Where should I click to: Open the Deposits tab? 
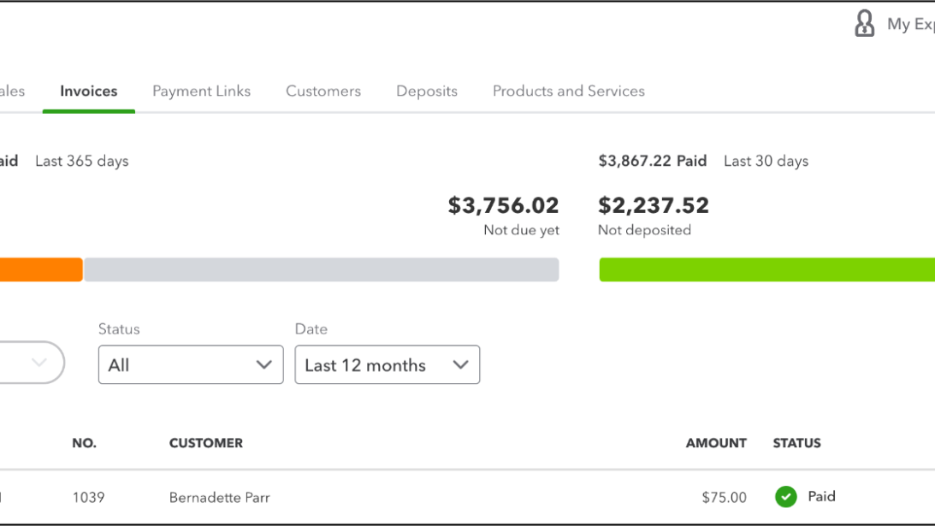tap(427, 92)
